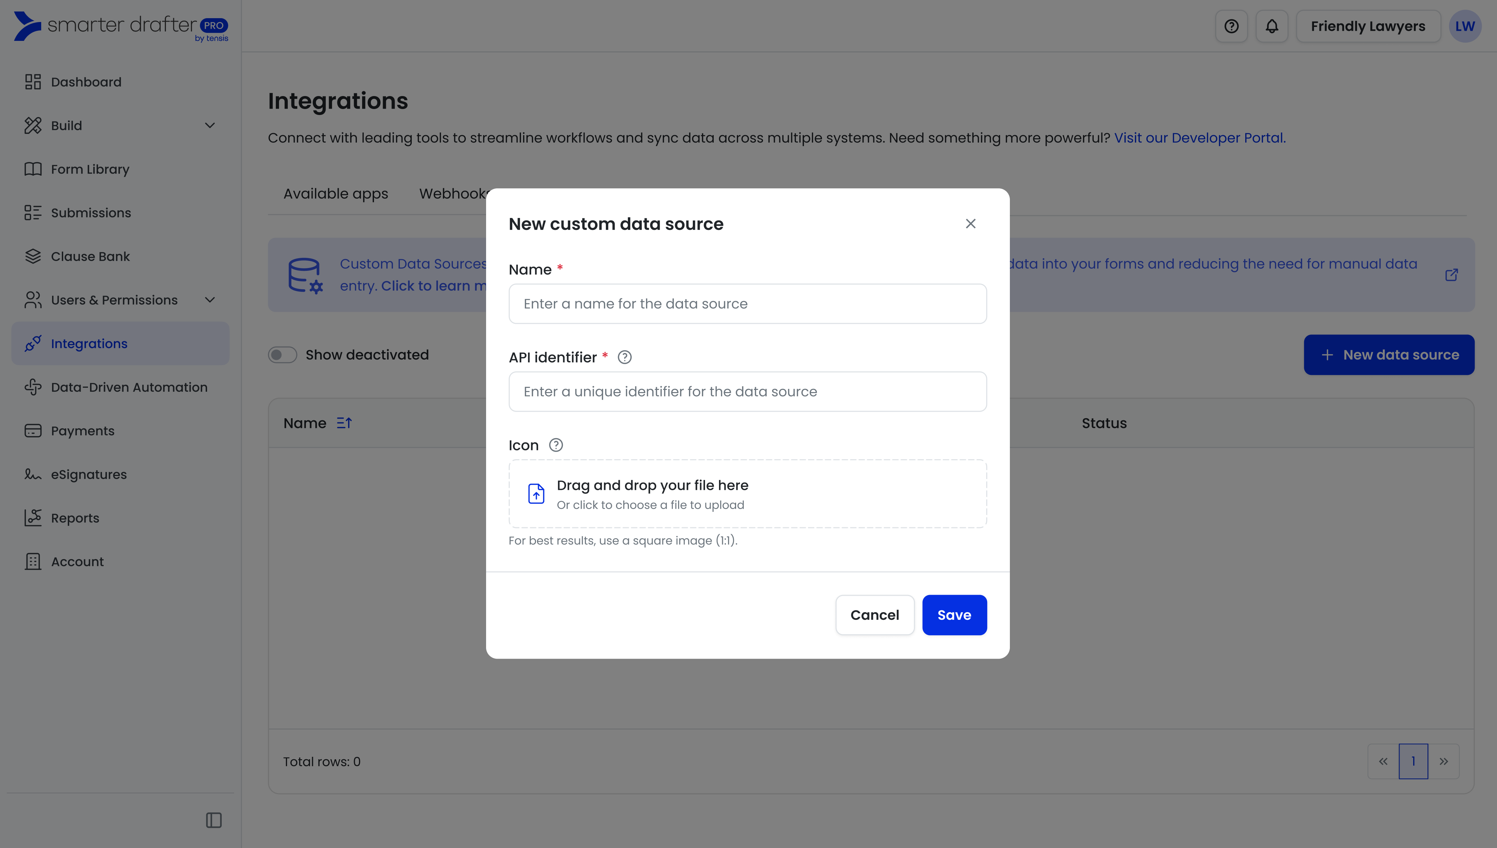1497x848 pixels.
Task: Click the API identifier help icon
Action: [x=624, y=357]
